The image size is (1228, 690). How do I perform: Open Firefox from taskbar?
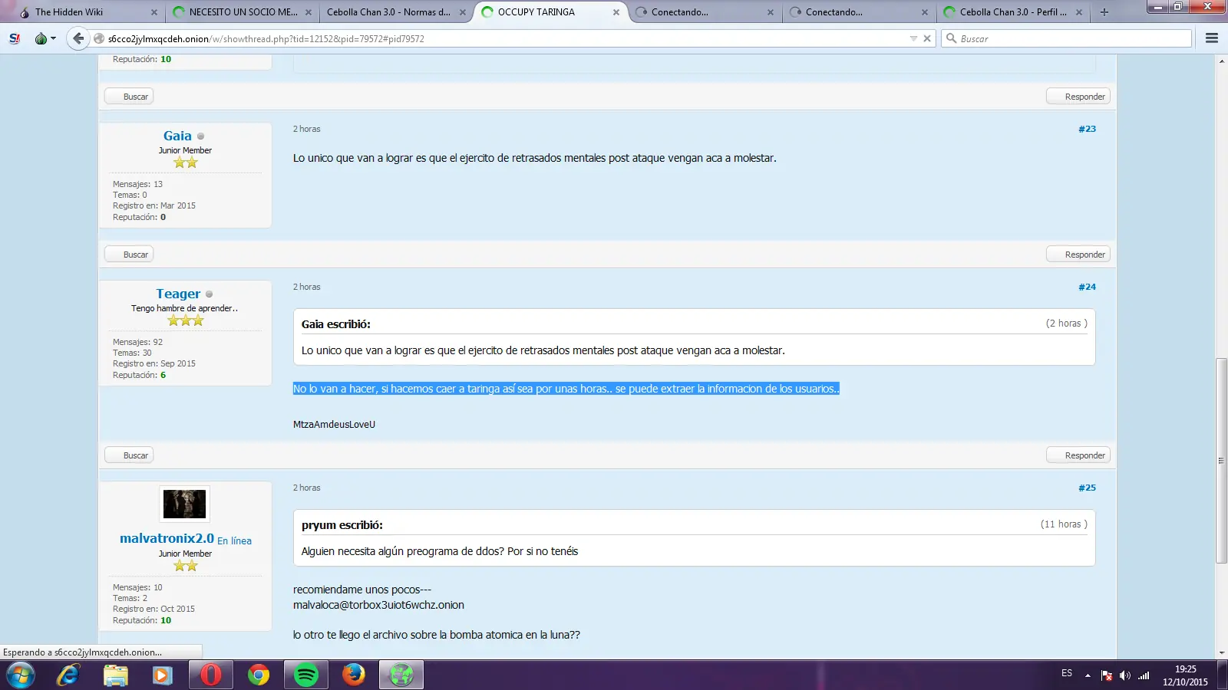click(x=354, y=675)
